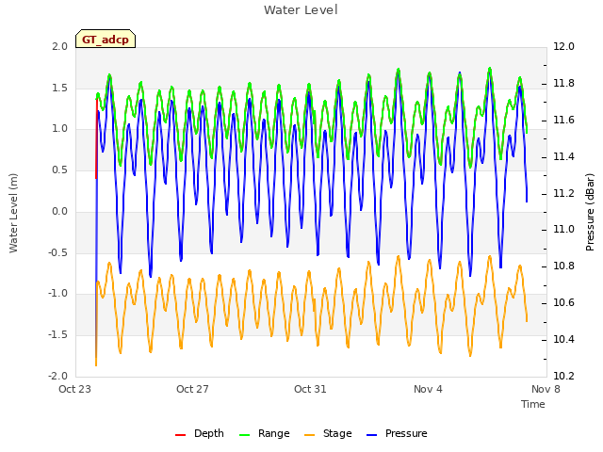Click the Nov 8 x-axis tick label

coord(546,389)
